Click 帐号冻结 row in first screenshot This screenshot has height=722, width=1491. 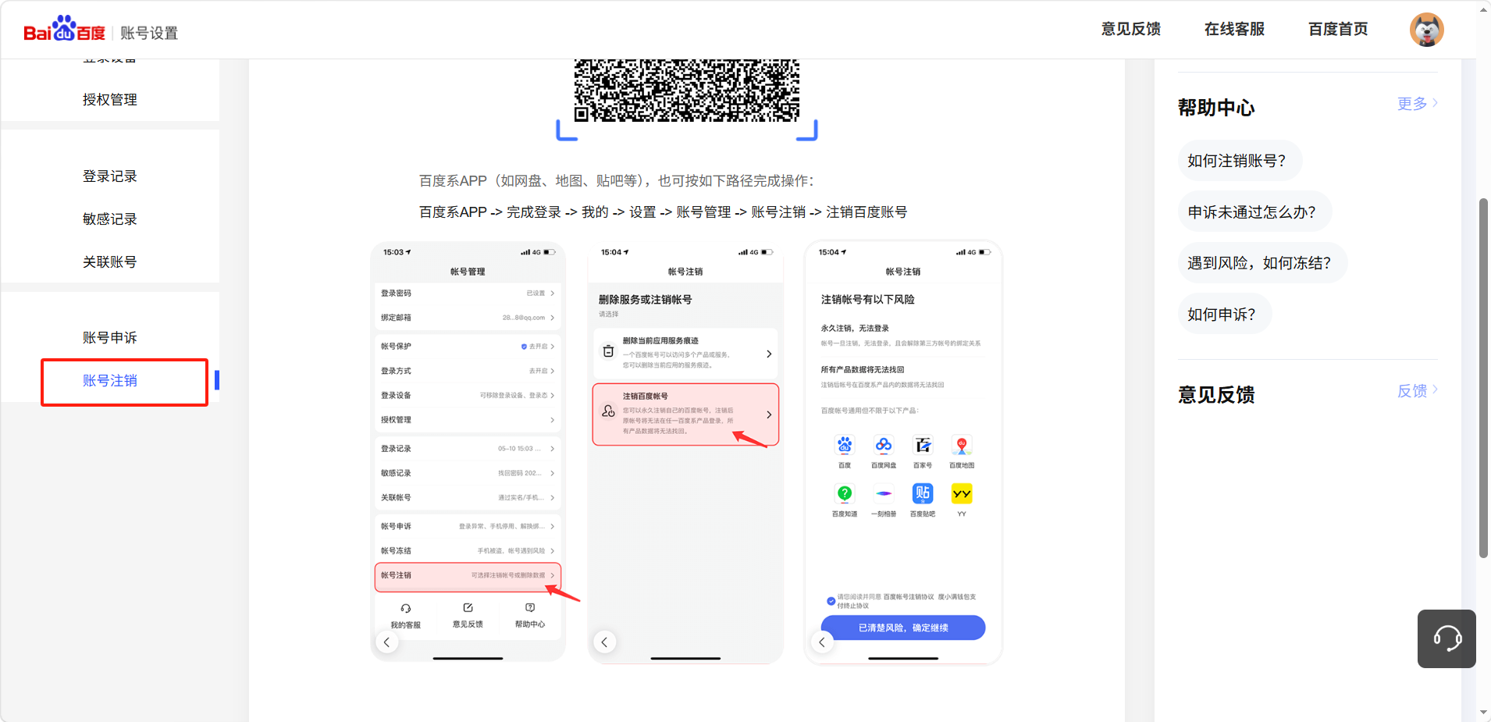468,551
